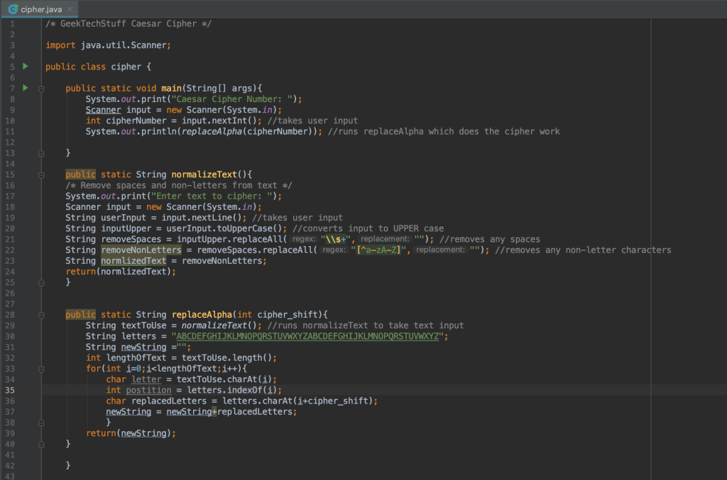Click "java.util.Scanner" in the import statement
Viewport: 727px width, 480px height.
[x=124, y=45]
